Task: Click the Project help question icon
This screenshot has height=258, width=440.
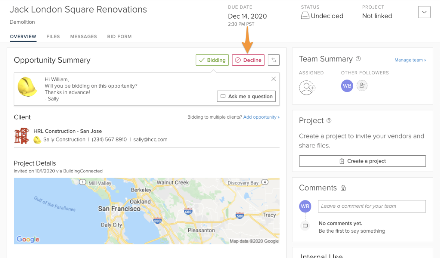Action: point(329,121)
